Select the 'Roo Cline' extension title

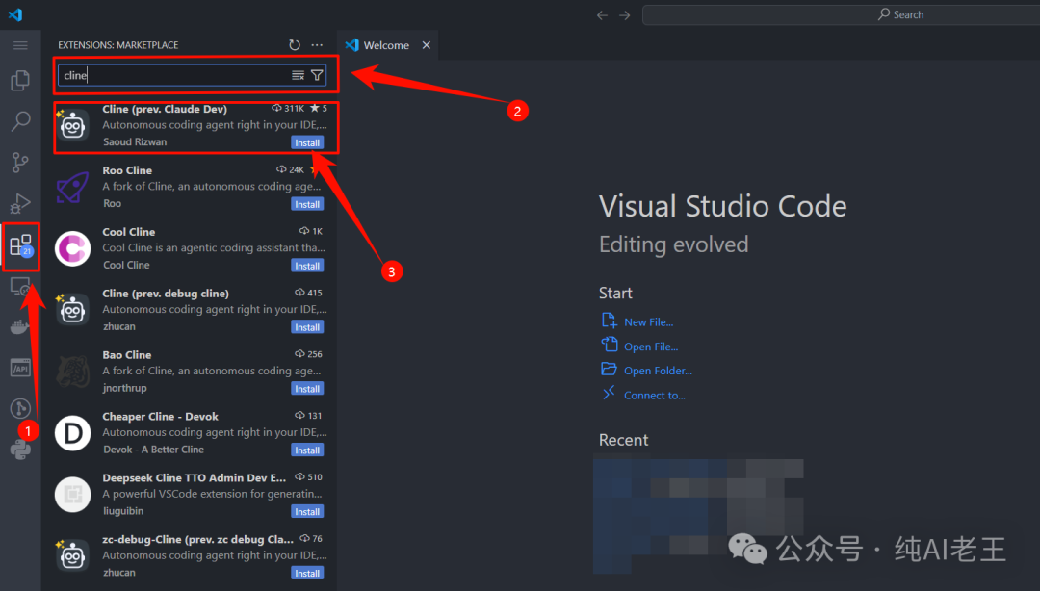tap(127, 170)
